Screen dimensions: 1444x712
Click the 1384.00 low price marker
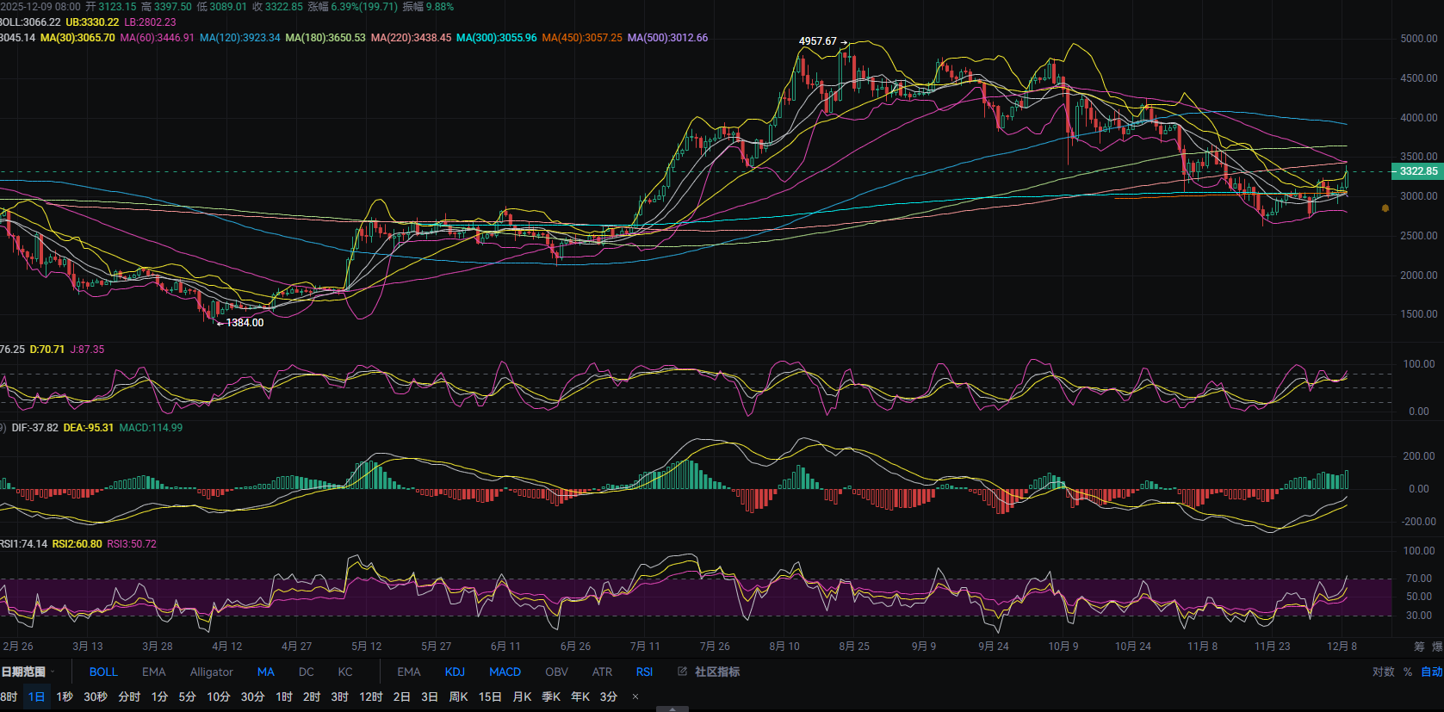[245, 323]
